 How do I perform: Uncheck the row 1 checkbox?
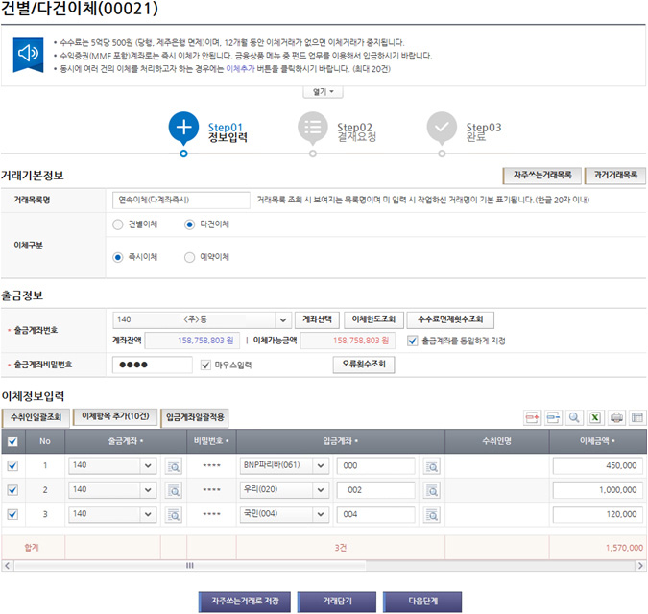click(x=12, y=465)
